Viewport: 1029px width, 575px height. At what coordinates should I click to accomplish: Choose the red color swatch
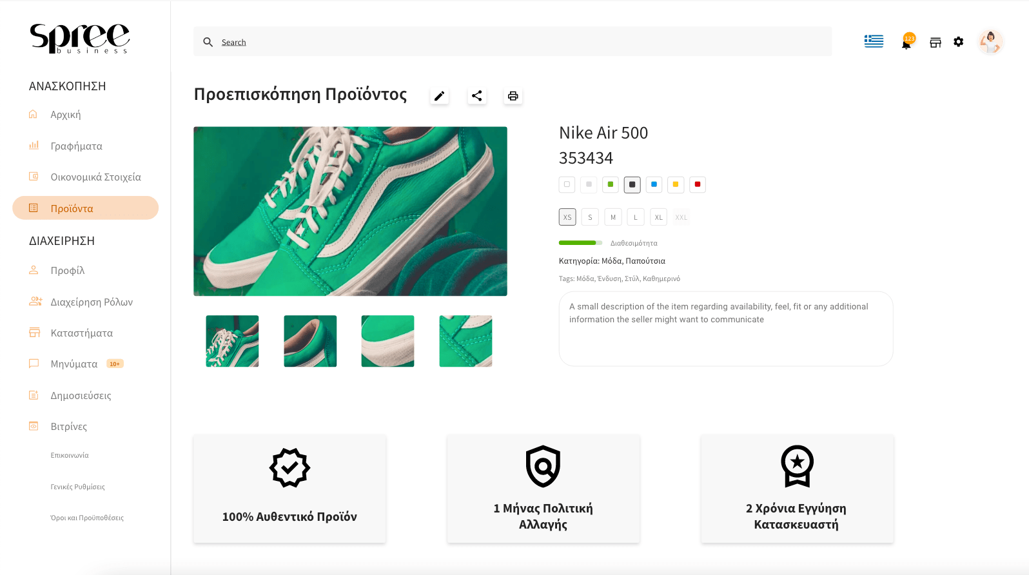click(x=698, y=184)
